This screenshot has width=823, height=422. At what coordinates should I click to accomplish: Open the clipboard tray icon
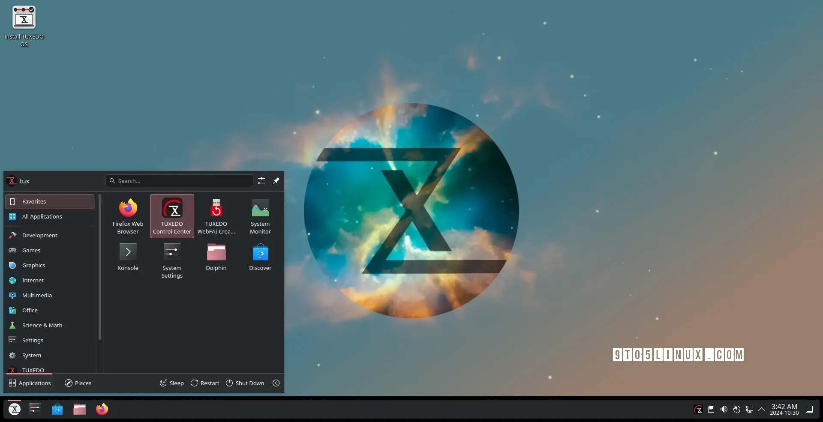pyautogui.click(x=711, y=409)
